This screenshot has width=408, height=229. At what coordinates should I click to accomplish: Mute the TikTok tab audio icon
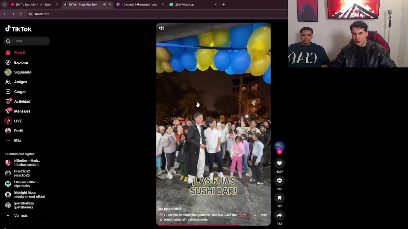point(104,5)
